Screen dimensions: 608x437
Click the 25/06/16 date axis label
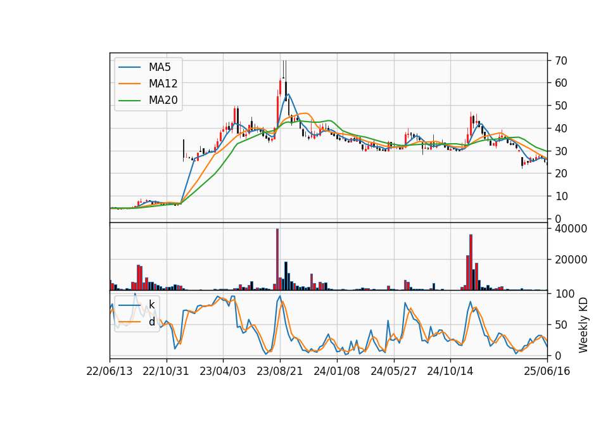547,371
